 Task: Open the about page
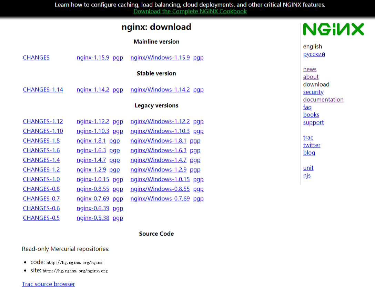[311, 77]
